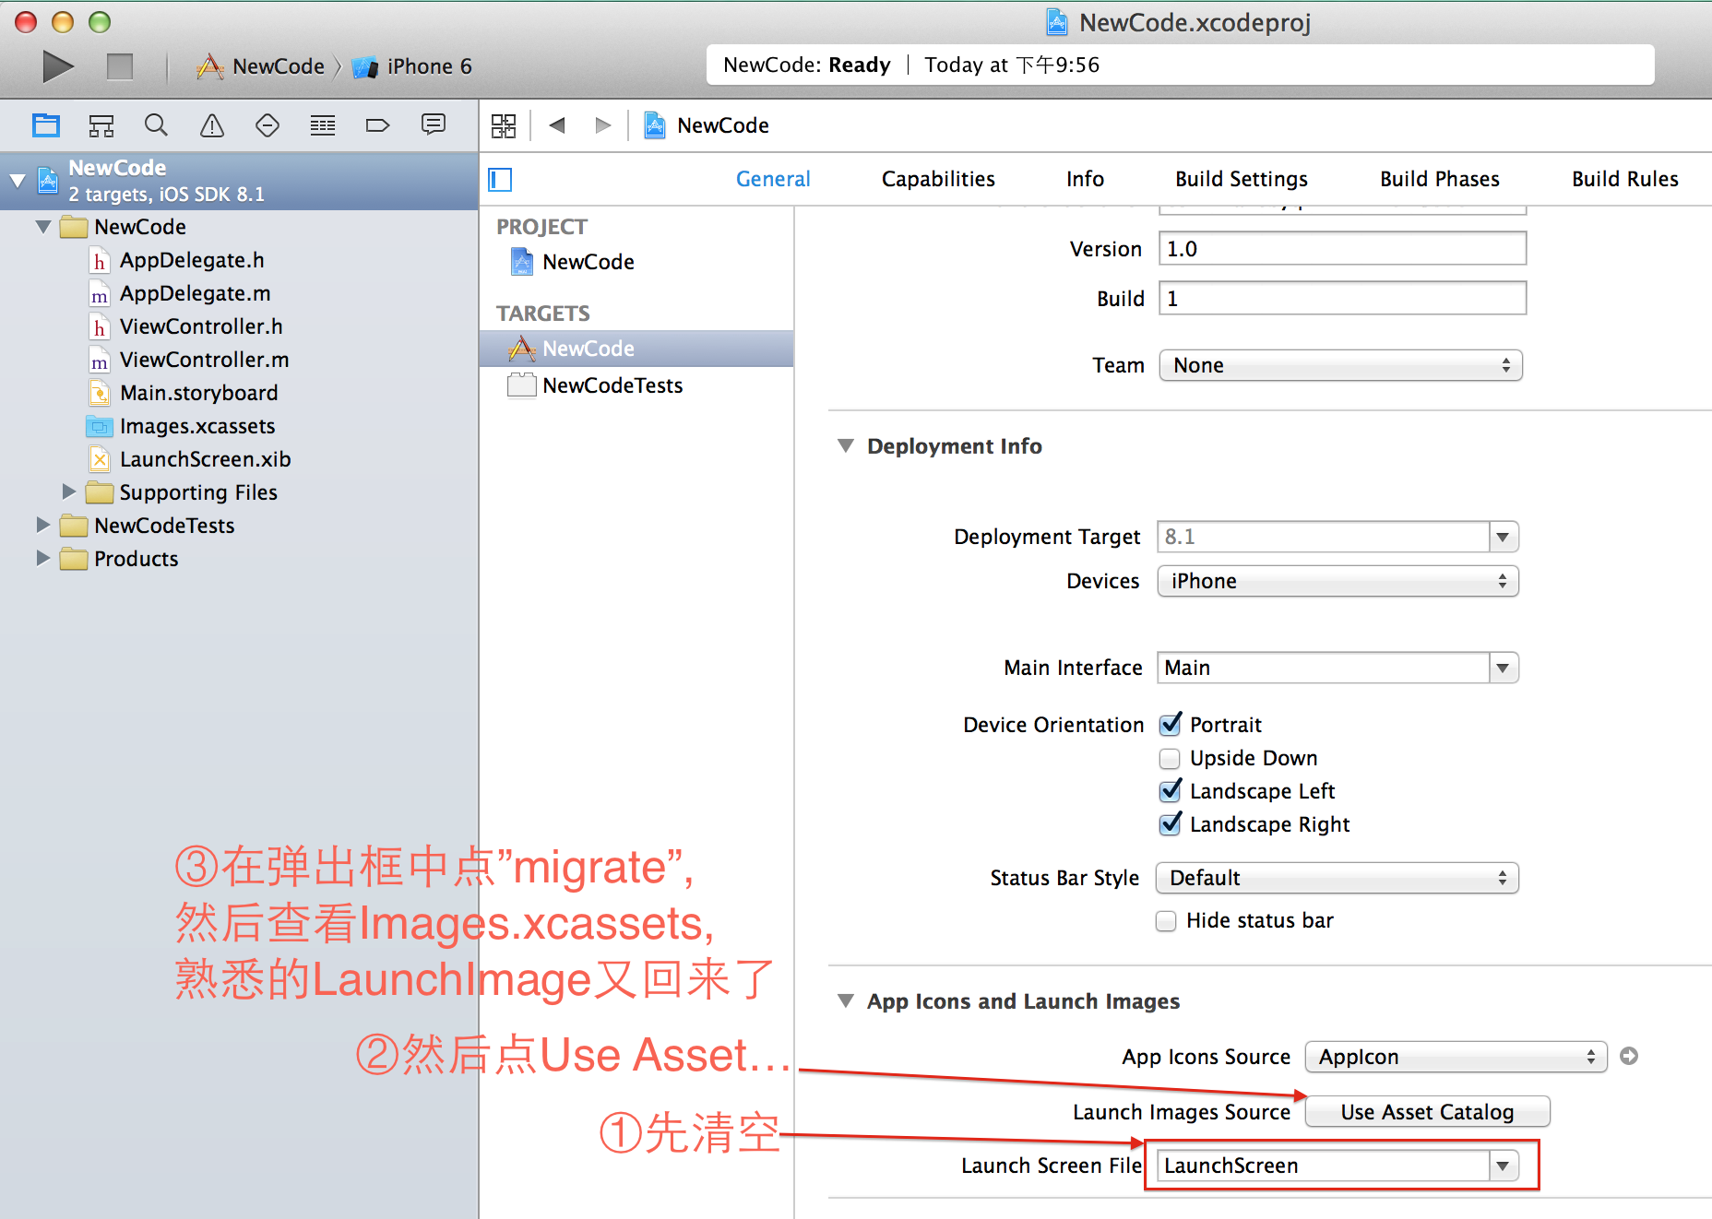The image size is (1712, 1219).
Task: Open the Deployment Target dropdown arrow
Action: 1504,537
